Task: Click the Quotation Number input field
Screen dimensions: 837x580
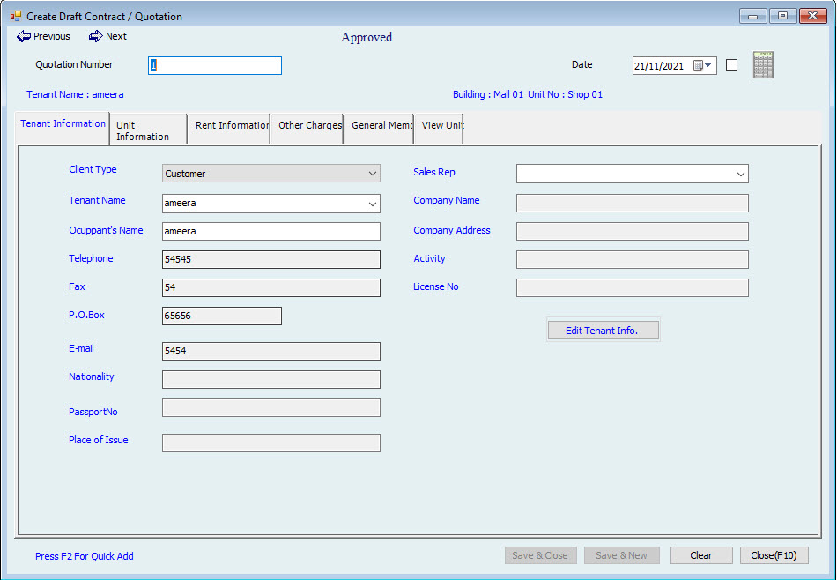Action: (x=215, y=66)
